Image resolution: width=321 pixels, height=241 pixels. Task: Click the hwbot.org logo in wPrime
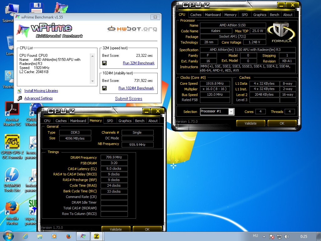pyautogui.click(x=132, y=29)
